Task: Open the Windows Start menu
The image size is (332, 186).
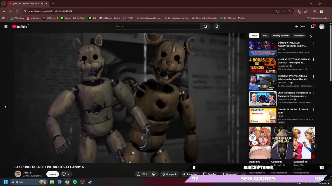Action: 5,182
